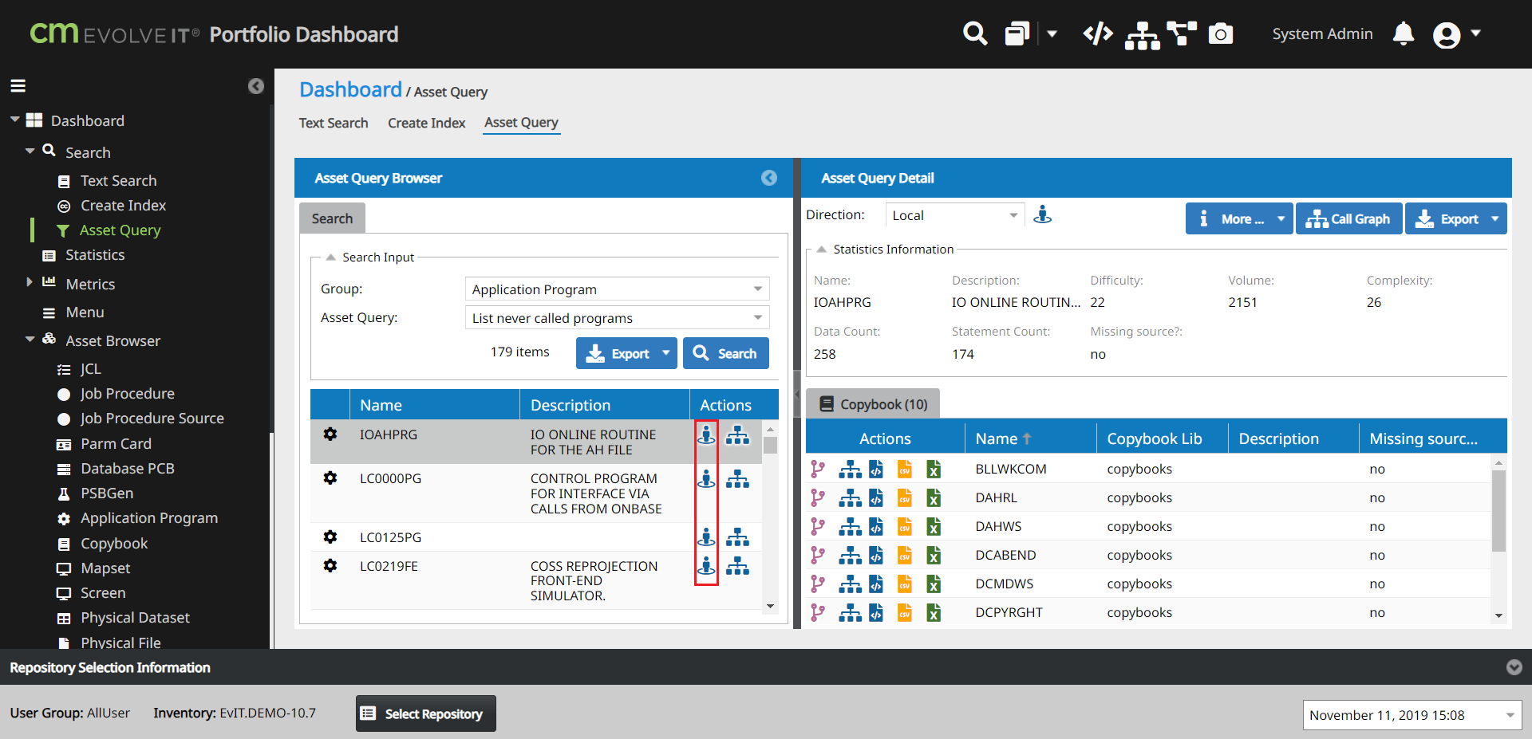Image resolution: width=1532 pixels, height=739 pixels.
Task: Open the Direction Local dropdown
Action: point(954,215)
